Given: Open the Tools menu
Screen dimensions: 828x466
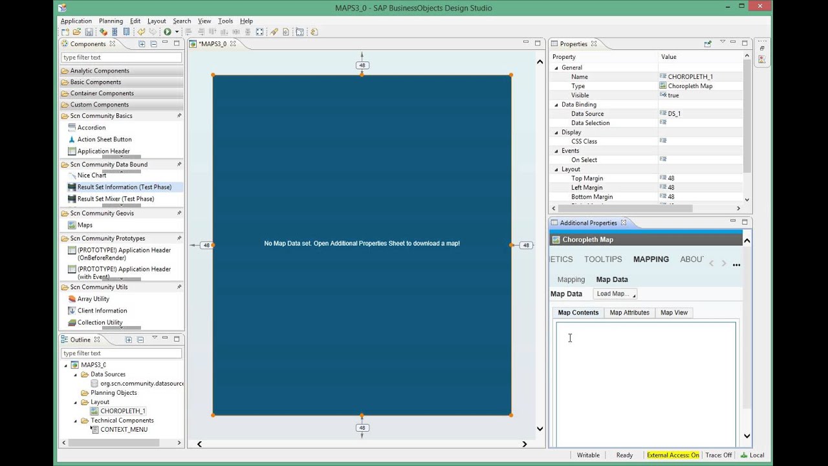Looking at the screenshot, I should tap(225, 21).
